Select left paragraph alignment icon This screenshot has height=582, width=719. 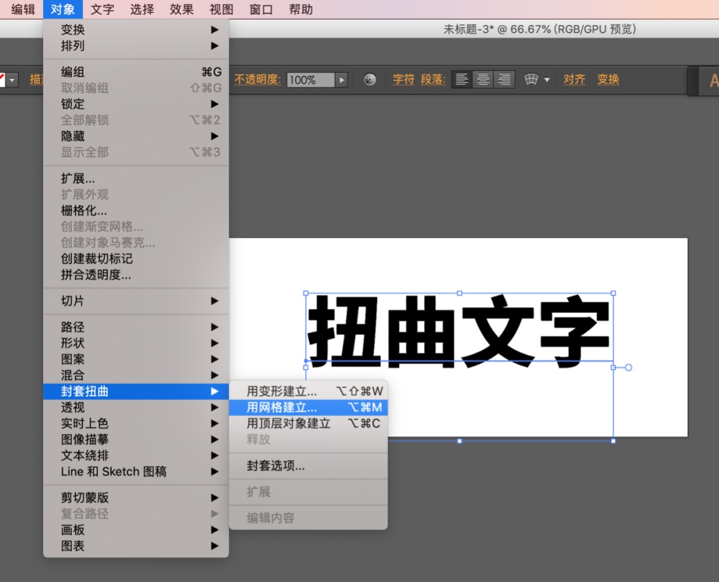click(x=461, y=79)
